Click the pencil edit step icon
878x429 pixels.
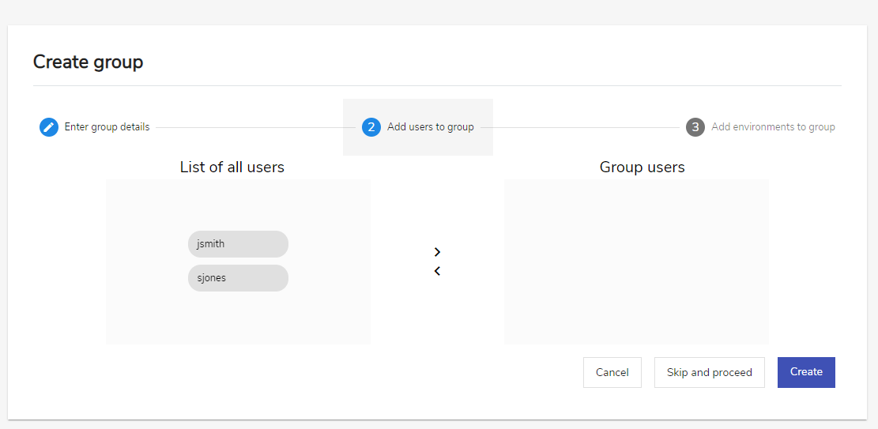coord(49,127)
